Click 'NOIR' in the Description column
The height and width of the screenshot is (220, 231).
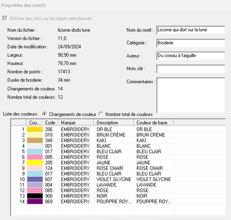(102, 196)
